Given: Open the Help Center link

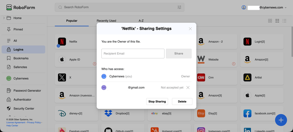Looking at the screenshot, I should tap(12, 126).
